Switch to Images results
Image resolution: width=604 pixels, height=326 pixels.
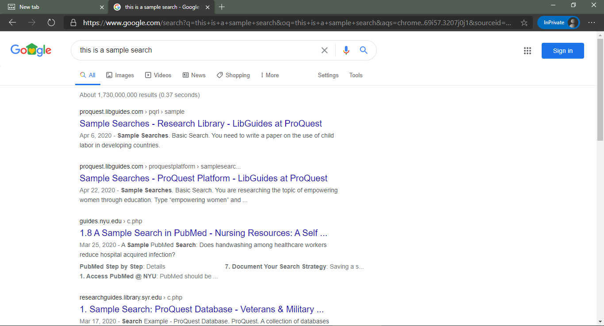coord(120,75)
